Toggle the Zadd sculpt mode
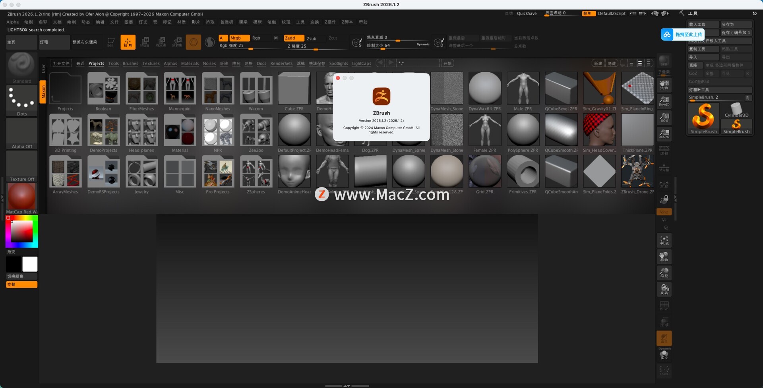Screen dimensions: 763x388 (x=294, y=38)
